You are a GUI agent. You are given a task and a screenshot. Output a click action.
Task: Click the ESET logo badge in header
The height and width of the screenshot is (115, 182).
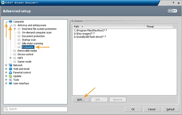click(x=172, y=11)
